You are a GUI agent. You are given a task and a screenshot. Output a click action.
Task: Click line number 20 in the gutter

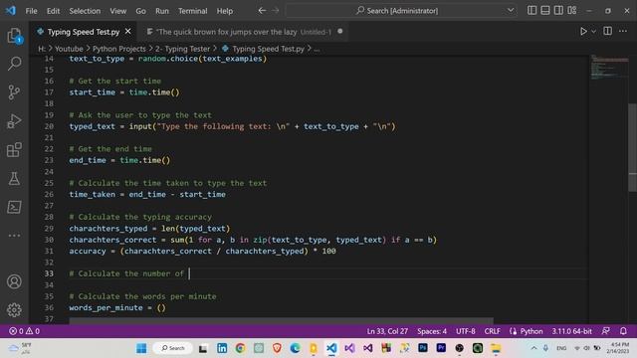49,126
